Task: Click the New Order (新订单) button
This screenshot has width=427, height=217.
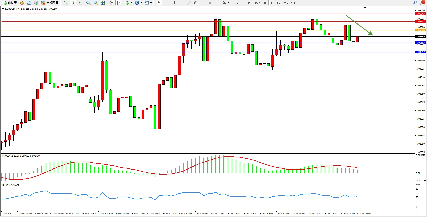Action: click(x=10, y=3)
